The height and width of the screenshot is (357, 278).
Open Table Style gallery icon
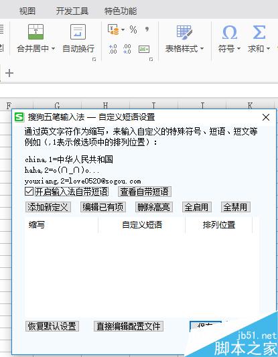[x=184, y=31]
